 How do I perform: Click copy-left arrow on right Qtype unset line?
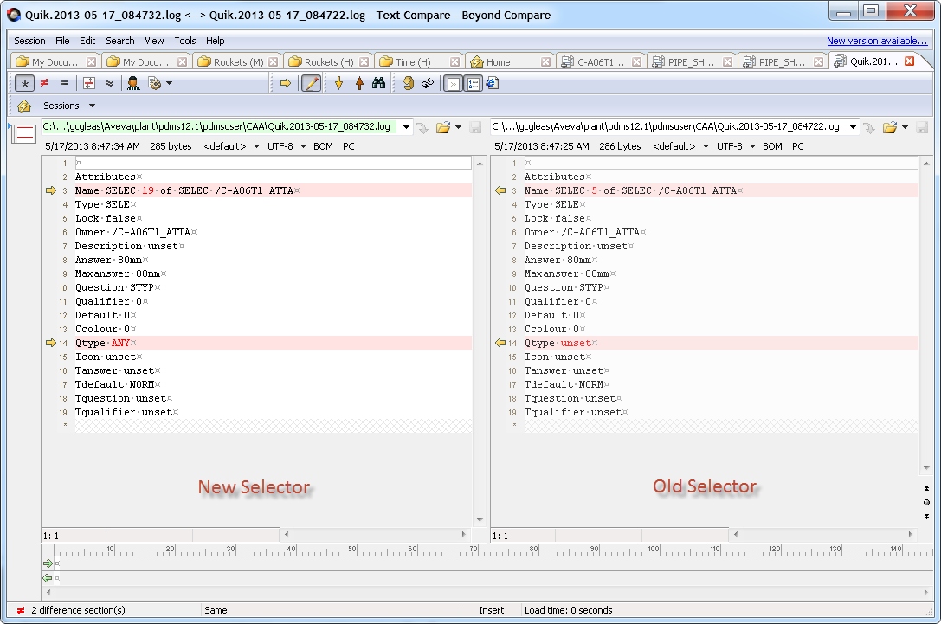[500, 344]
